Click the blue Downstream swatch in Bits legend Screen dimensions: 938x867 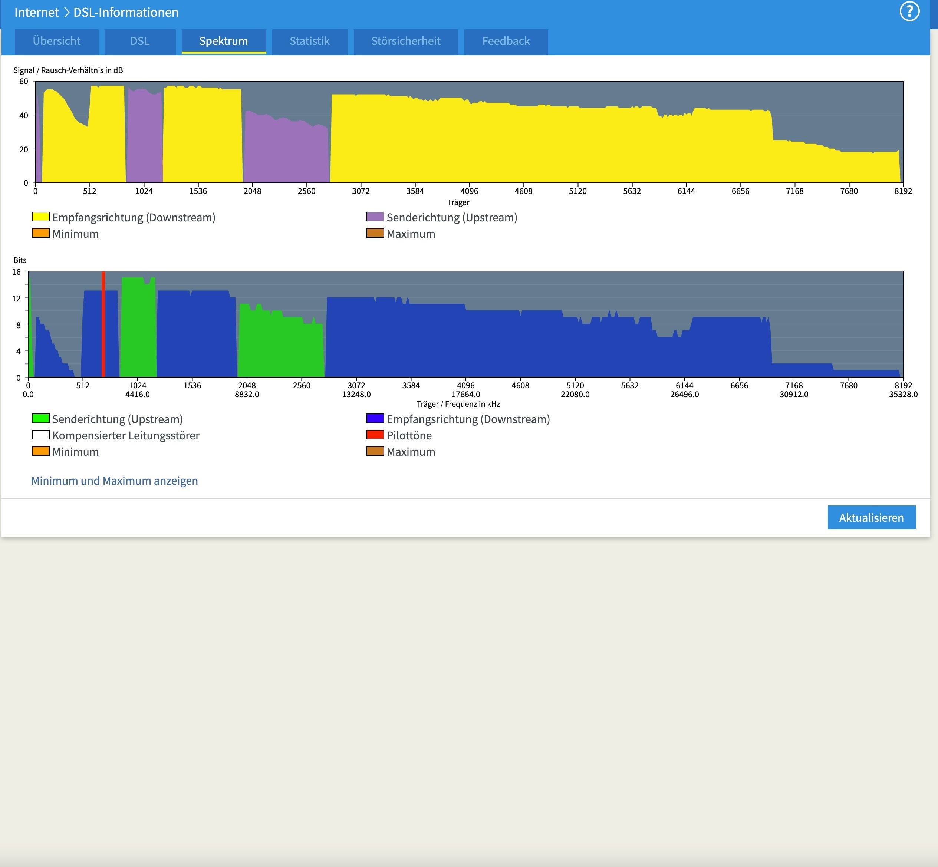375,419
